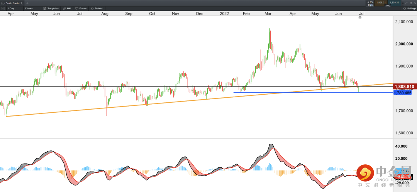417x192 pixels.
Task: Open chart Settings
Action: click(410, 8)
